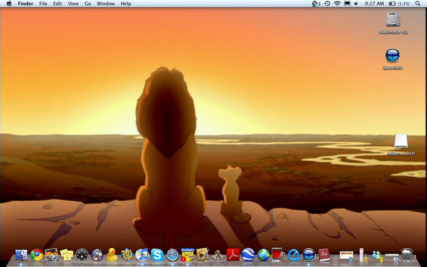Image resolution: width=427 pixels, height=267 pixels.
Task: Open the Time Machine status menu
Action: pyautogui.click(x=327, y=4)
